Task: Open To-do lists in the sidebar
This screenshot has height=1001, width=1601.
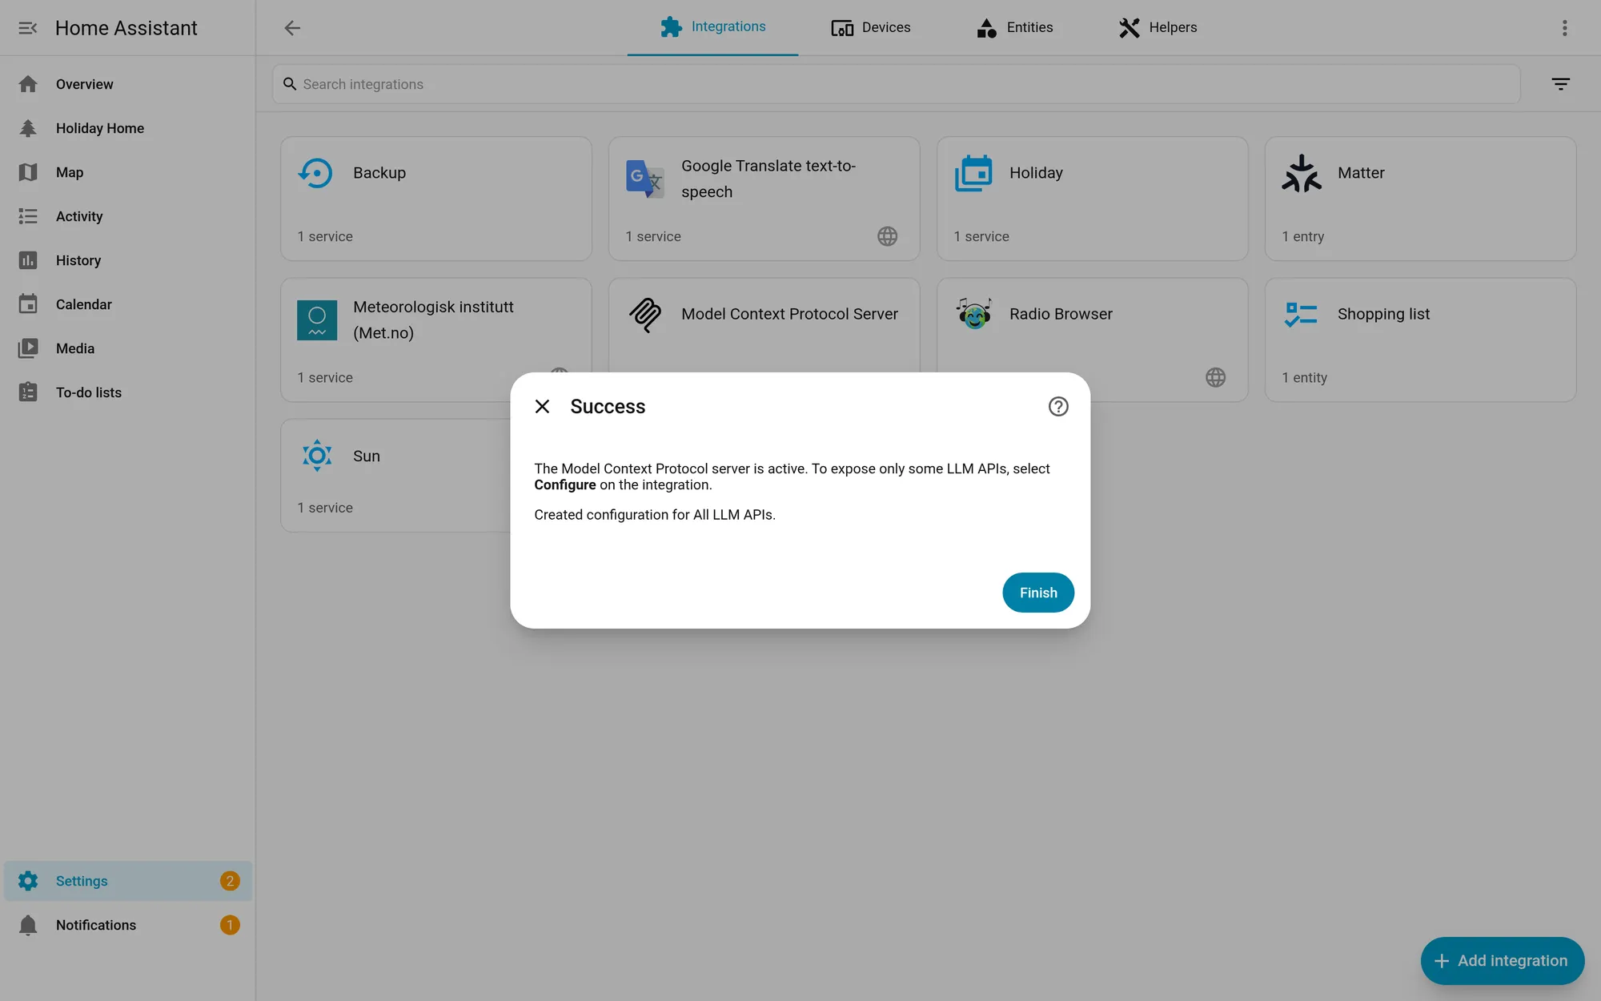Action: (x=128, y=392)
